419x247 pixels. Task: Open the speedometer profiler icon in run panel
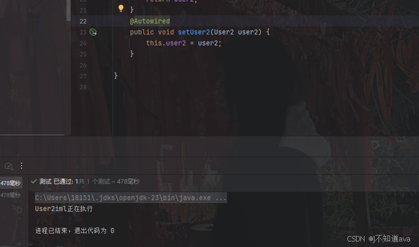tap(8, 166)
